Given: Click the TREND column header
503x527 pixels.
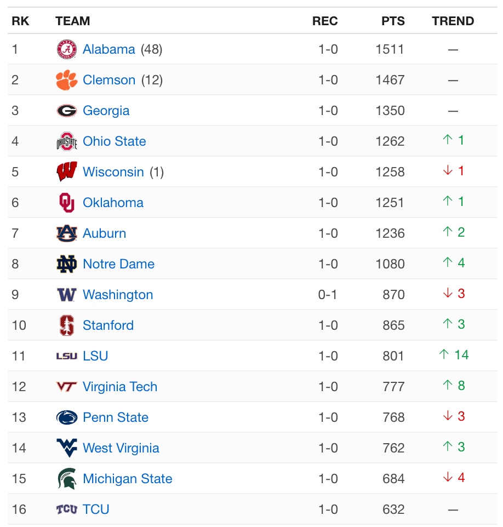Looking at the screenshot, I should (x=453, y=21).
